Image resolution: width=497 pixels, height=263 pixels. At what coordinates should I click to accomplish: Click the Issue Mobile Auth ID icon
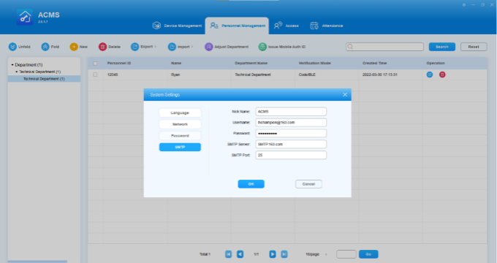pos(262,47)
